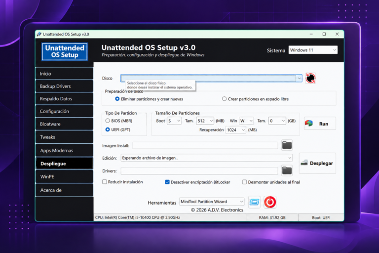Open Tweaks section
This screenshot has height=253, width=379.
point(64,137)
